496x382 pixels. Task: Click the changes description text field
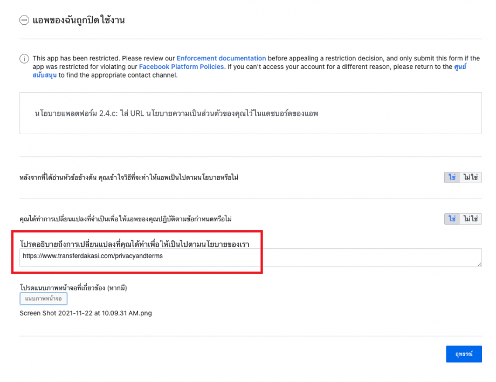(251, 258)
